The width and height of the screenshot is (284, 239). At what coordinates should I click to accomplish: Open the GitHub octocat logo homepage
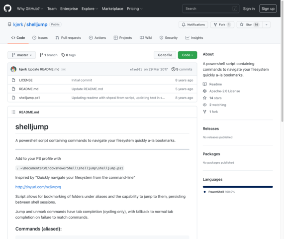pyautogui.click(x=7, y=8)
